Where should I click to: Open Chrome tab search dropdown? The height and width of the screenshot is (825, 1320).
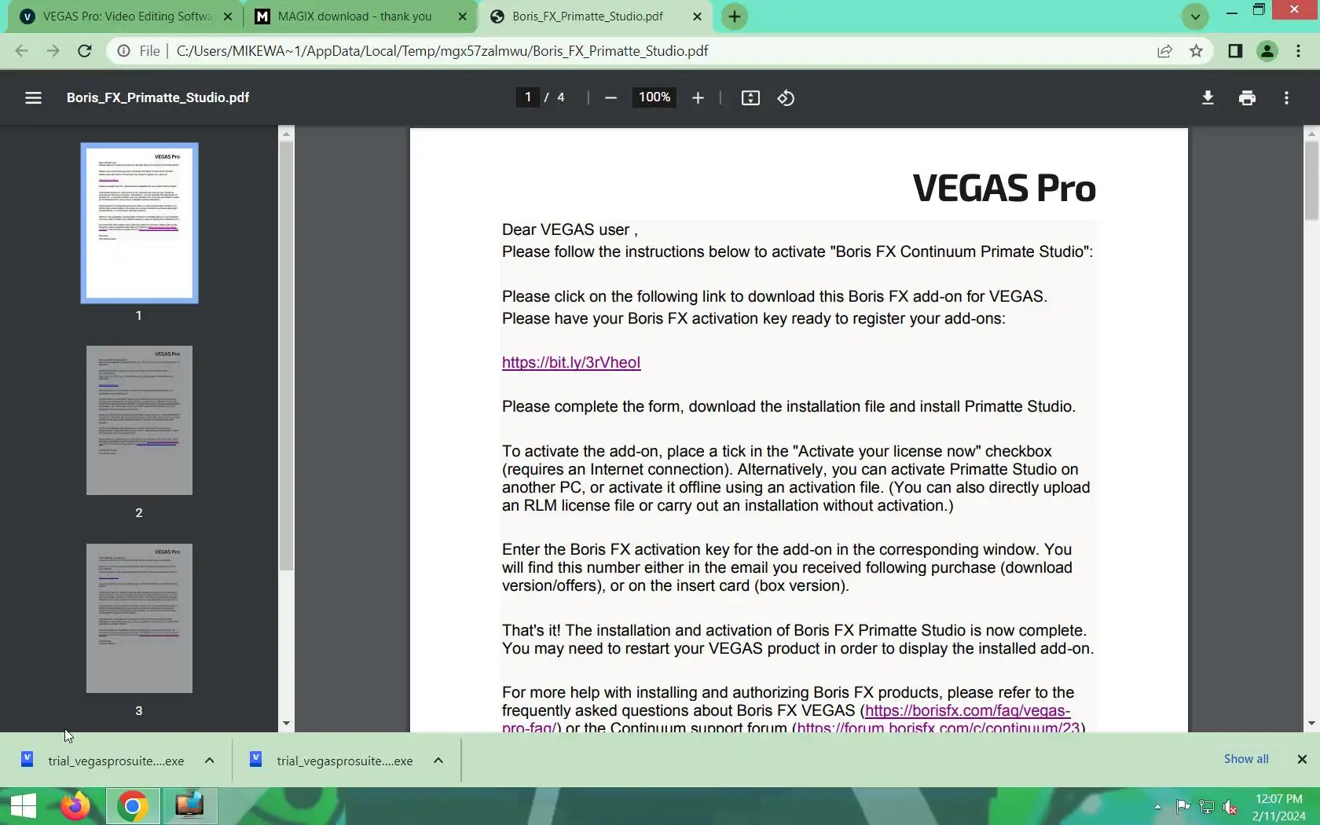click(x=1195, y=16)
